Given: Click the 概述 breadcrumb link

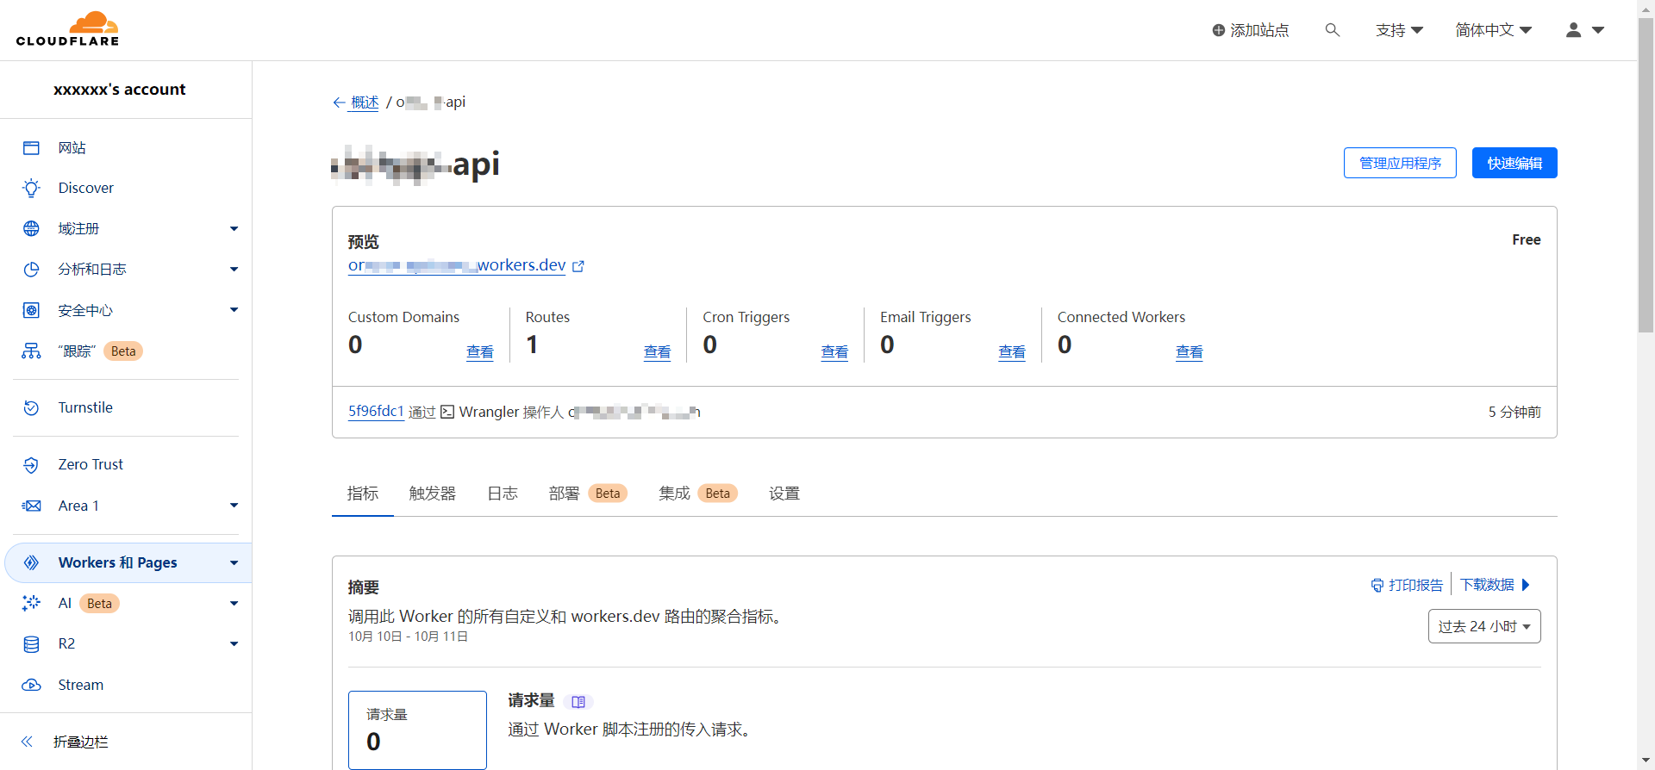Looking at the screenshot, I should (365, 102).
